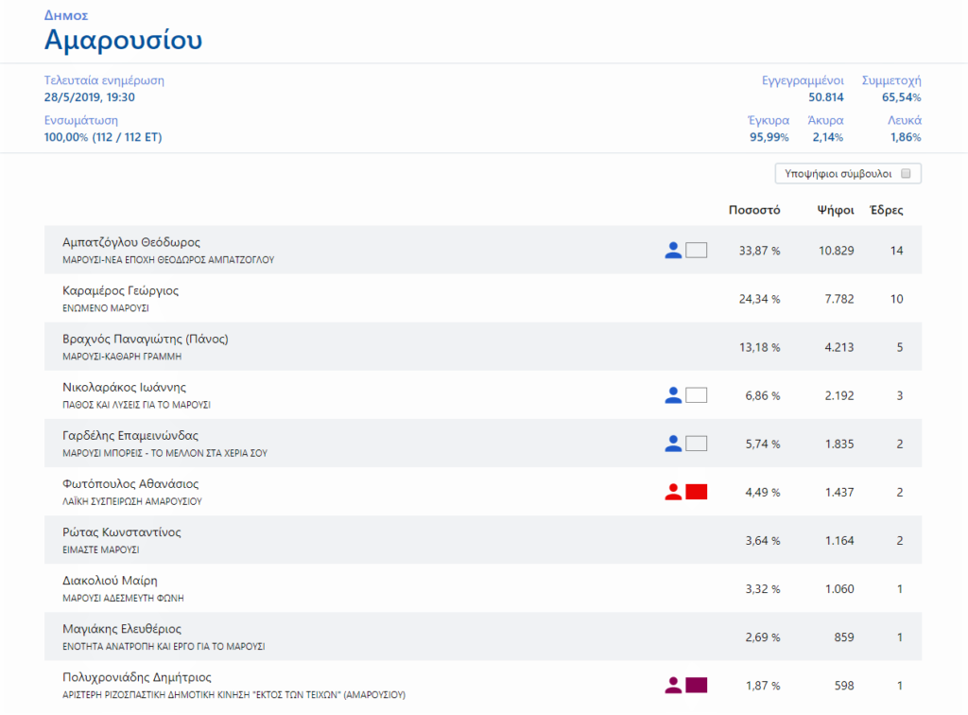The width and height of the screenshot is (968, 715).
Task: Click the purple person icon for Πολυχρονιάδης Δημήτριος
Action: coord(673,686)
